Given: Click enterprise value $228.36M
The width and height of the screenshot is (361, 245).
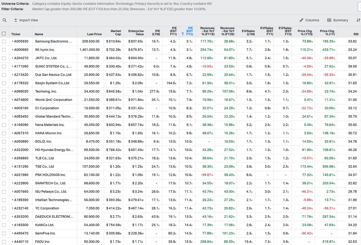Looking at the screenshot, I should [x=135, y=233].
